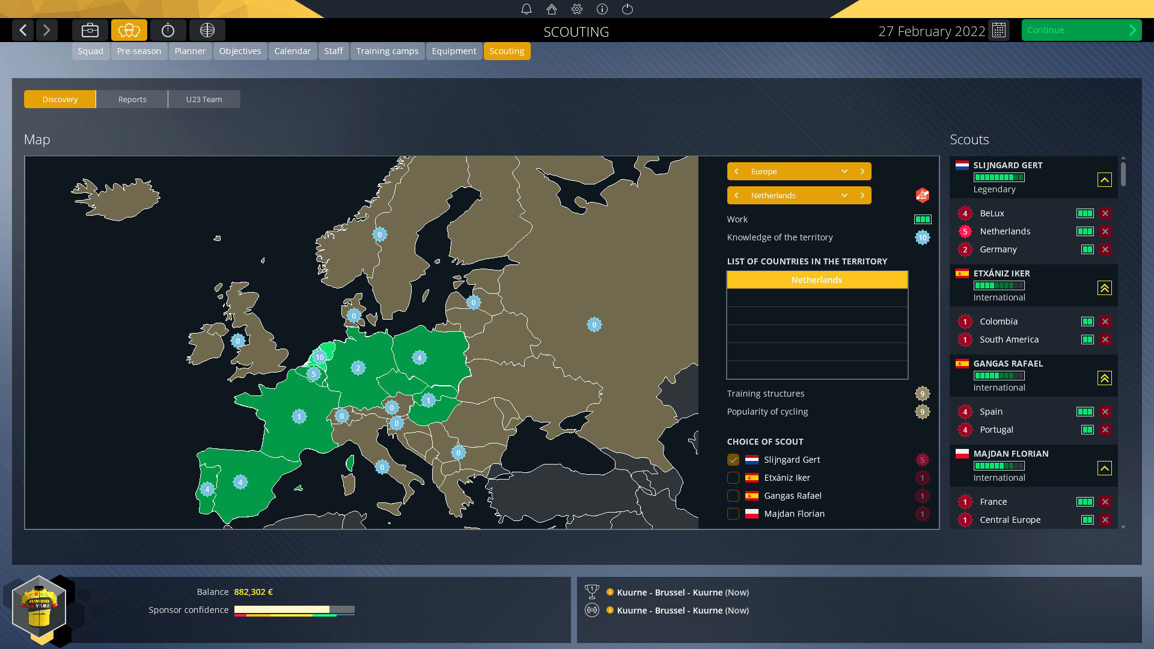The height and width of the screenshot is (649, 1154).
Task: Switch to the U23 Team tab
Action: (204, 99)
